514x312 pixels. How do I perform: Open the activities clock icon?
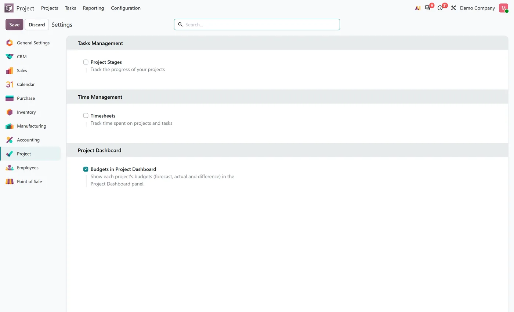pos(440,8)
